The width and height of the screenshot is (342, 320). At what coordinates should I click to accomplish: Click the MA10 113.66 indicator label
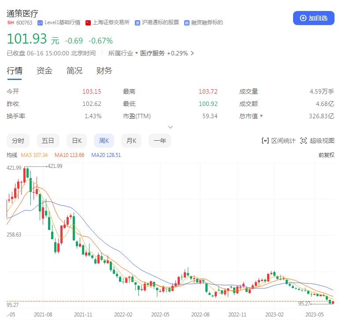(x=69, y=155)
